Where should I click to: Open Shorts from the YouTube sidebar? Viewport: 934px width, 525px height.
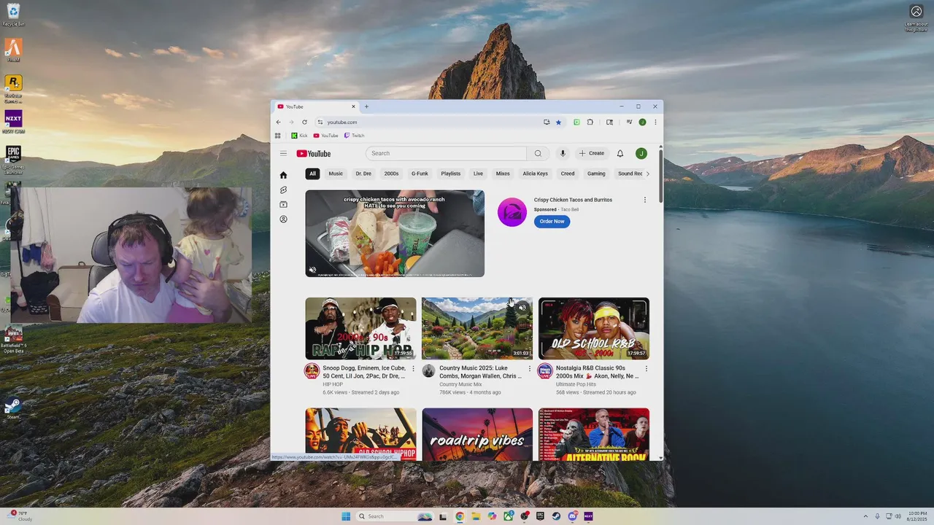(x=283, y=190)
